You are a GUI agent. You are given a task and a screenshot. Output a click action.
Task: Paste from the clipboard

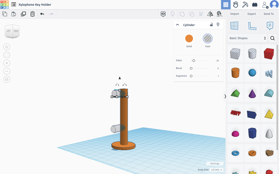click(x=14, y=14)
